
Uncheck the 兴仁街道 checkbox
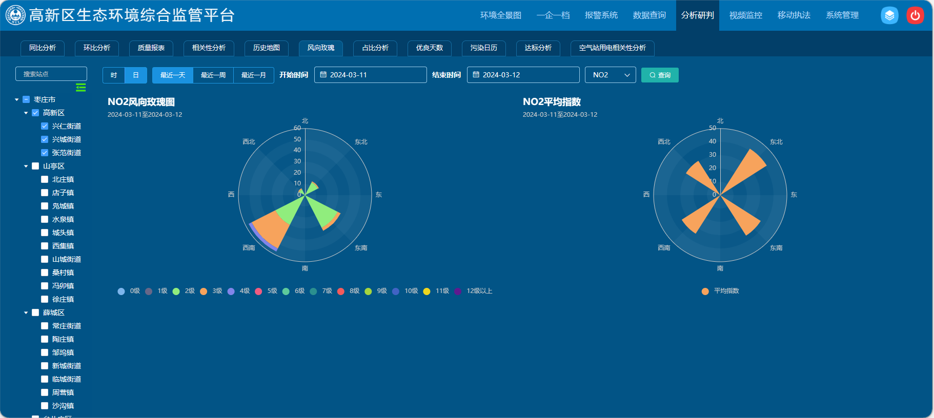pos(45,126)
